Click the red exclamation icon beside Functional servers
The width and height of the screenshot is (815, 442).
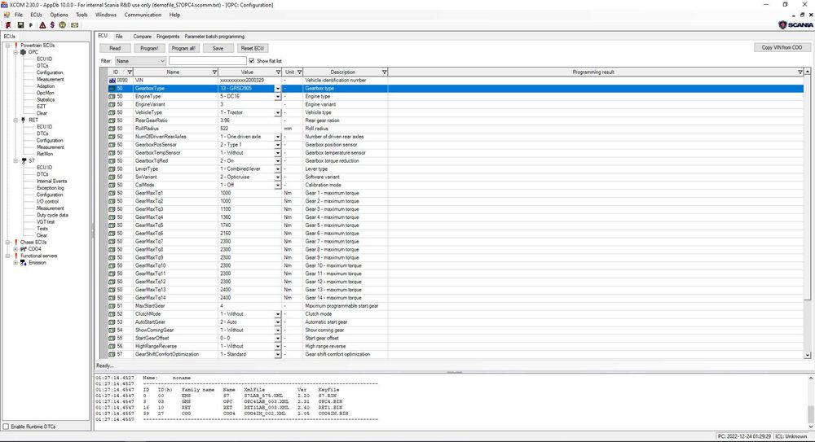click(16, 256)
